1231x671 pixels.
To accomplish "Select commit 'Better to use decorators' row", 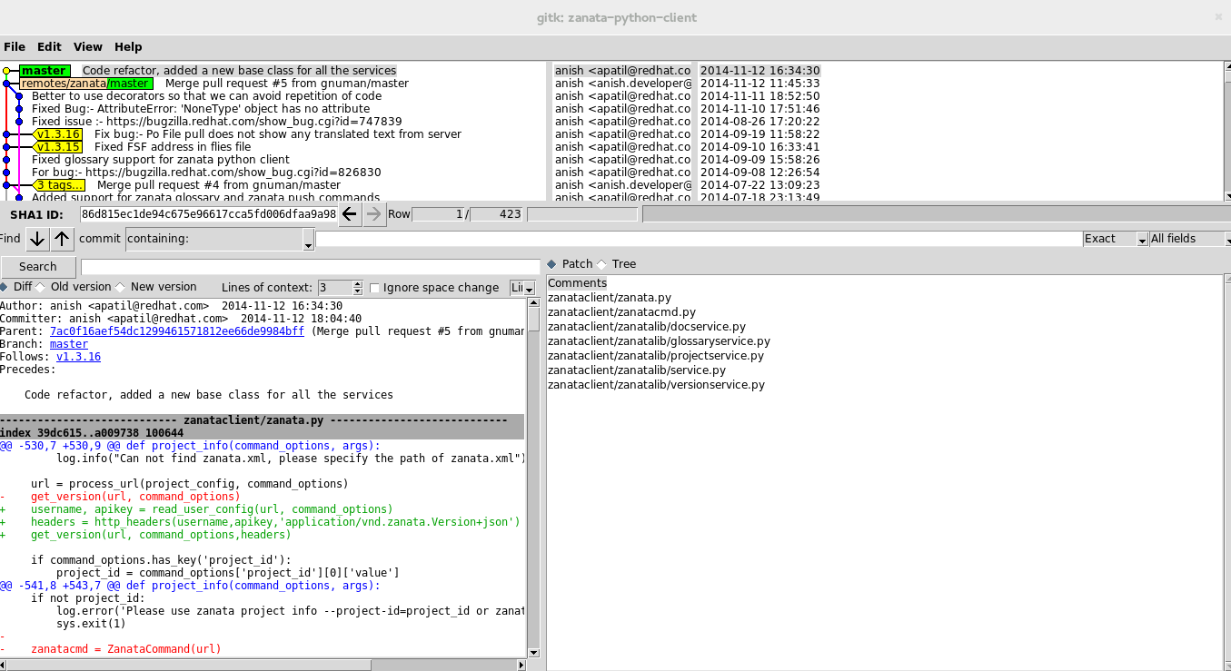I will coord(206,96).
